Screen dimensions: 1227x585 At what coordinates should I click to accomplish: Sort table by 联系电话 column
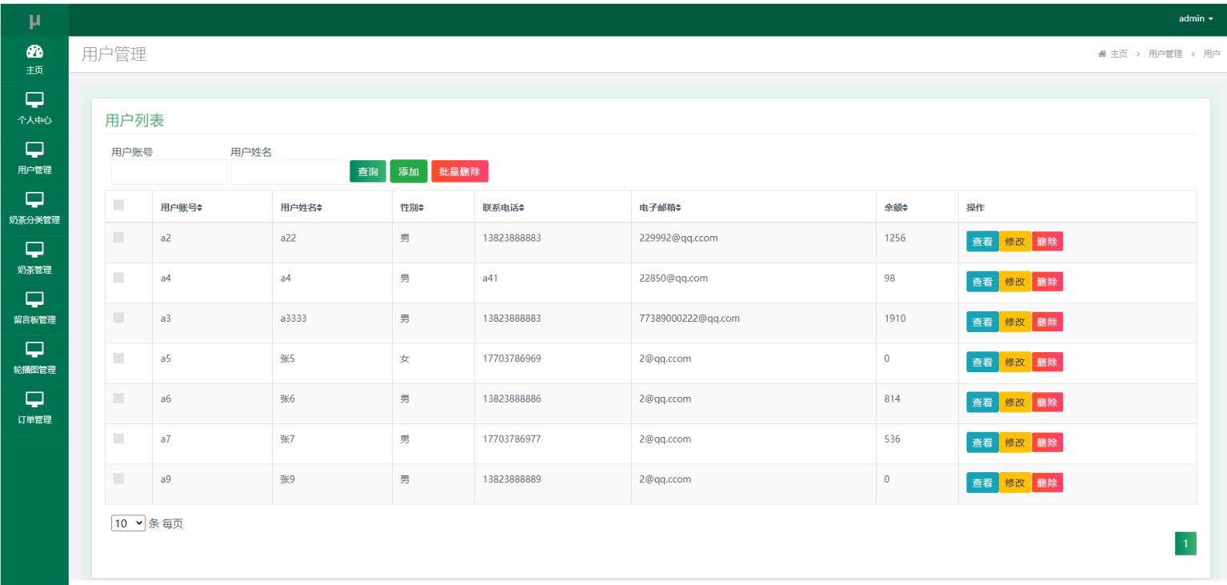coord(504,208)
